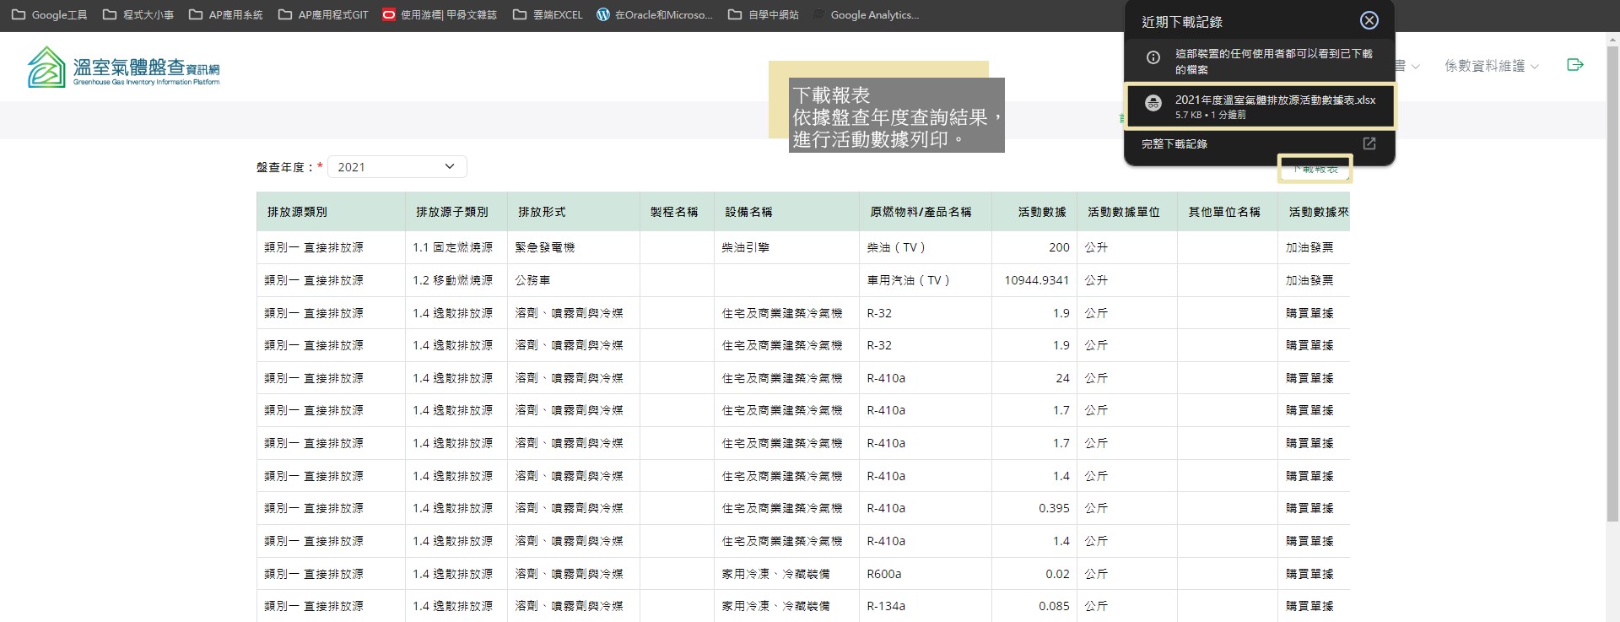Click 完整下載記錄 link
1620x622 pixels.
click(1174, 144)
